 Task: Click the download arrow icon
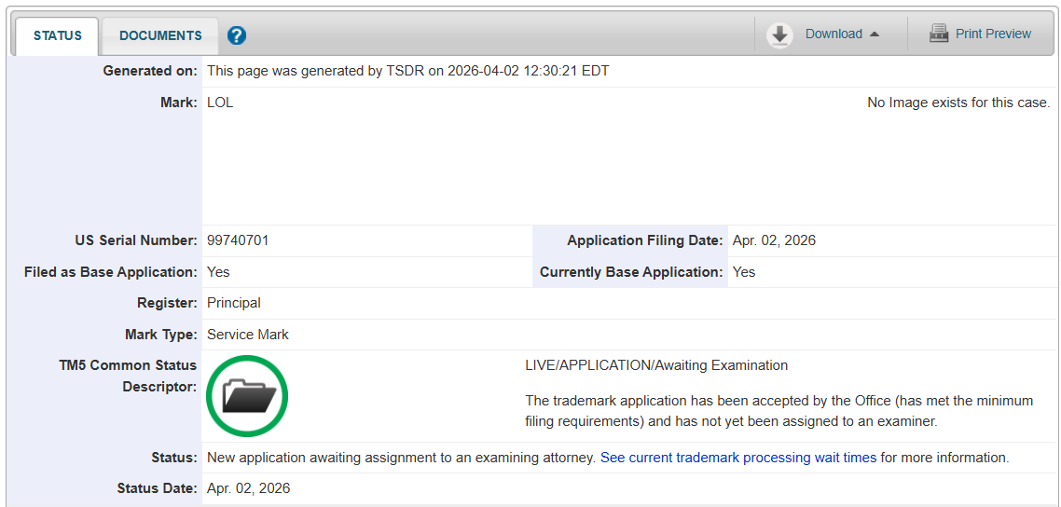pyautogui.click(x=780, y=35)
